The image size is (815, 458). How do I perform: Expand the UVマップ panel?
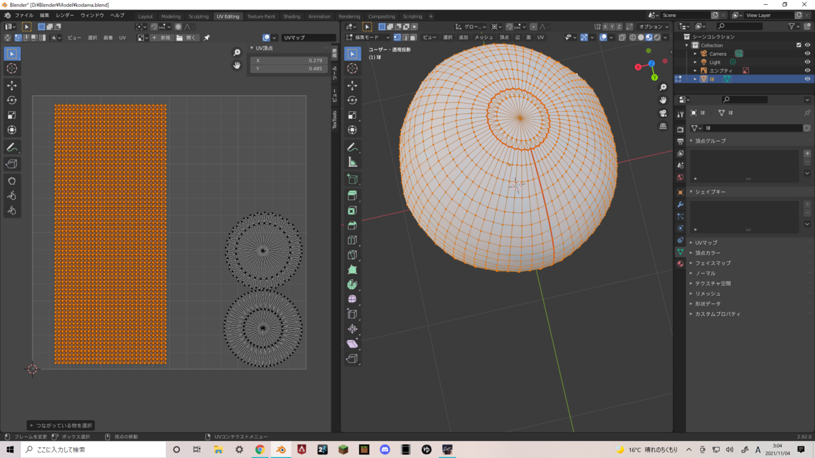pos(706,242)
